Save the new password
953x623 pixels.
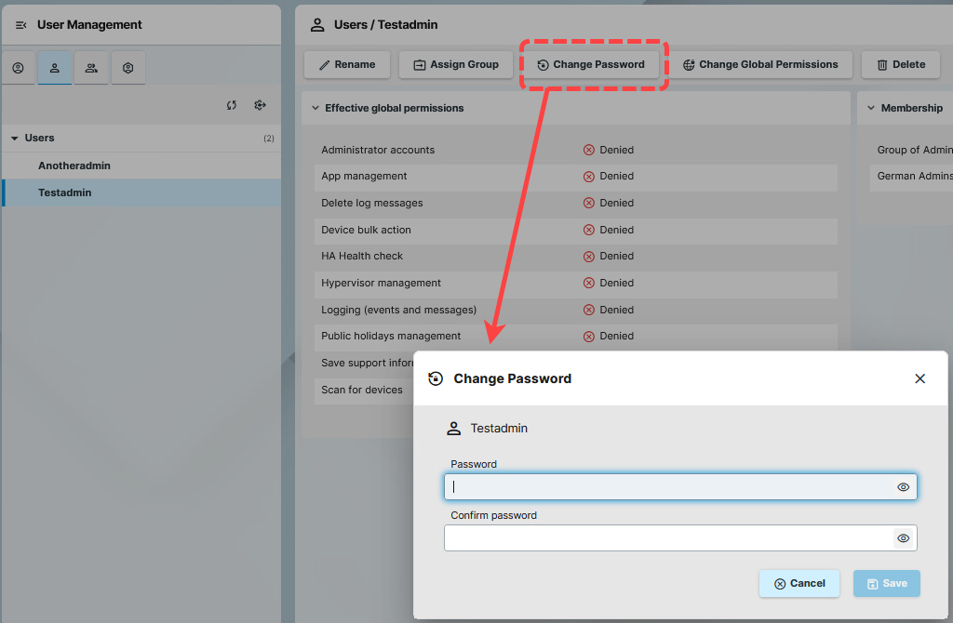(885, 583)
